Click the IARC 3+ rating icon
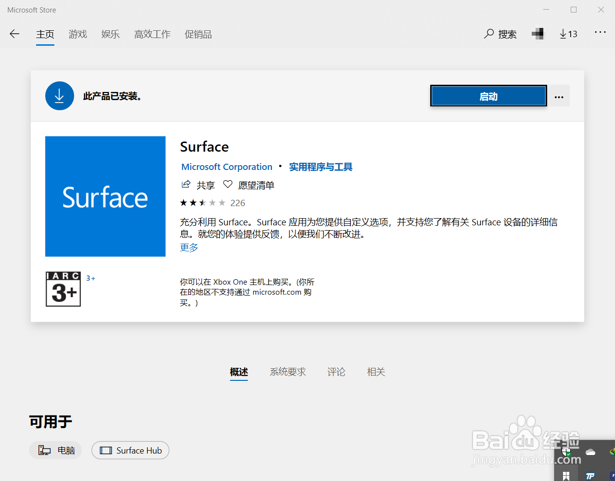Viewport: 615px width, 481px height. [63, 289]
